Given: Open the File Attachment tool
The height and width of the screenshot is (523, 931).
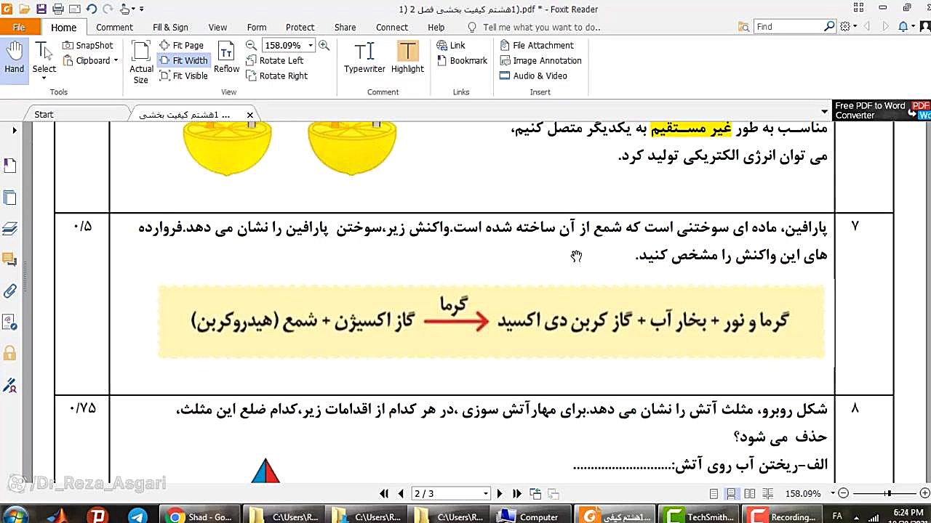Looking at the screenshot, I should pyautogui.click(x=537, y=45).
